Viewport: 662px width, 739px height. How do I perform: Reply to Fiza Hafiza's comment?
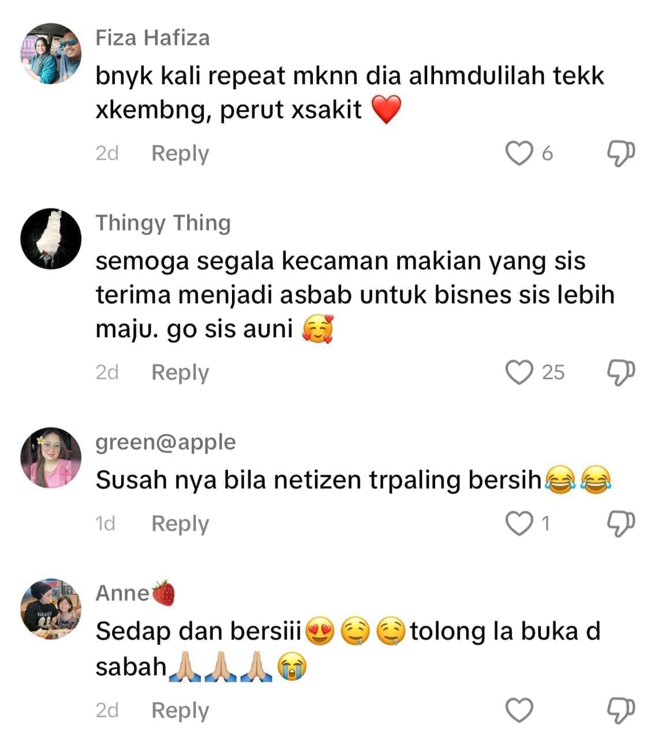point(180,154)
